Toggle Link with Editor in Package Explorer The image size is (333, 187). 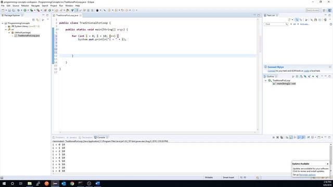click(37, 20)
